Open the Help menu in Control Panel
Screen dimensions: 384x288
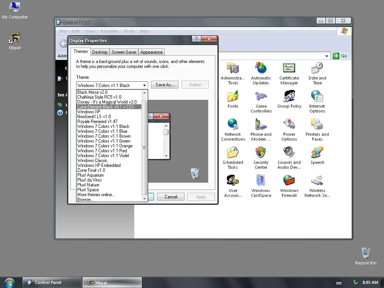coord(144,31)
